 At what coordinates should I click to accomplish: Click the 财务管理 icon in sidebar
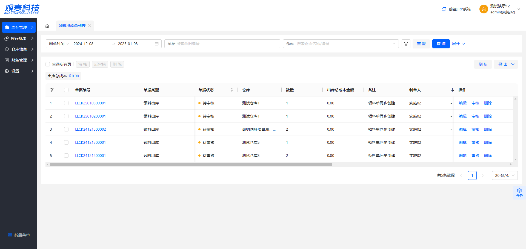(x=7, y=60)
